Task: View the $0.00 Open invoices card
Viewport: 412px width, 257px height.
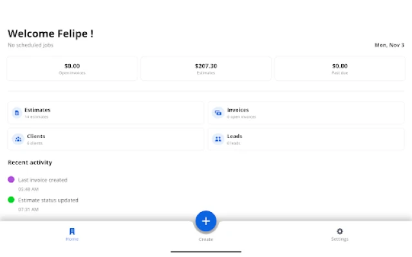Action: [x=72, y=69]
